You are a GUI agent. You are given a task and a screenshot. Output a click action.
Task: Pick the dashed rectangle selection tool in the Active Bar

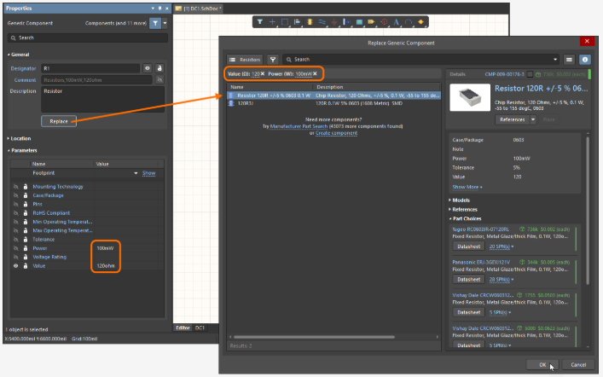click(285, 22)
